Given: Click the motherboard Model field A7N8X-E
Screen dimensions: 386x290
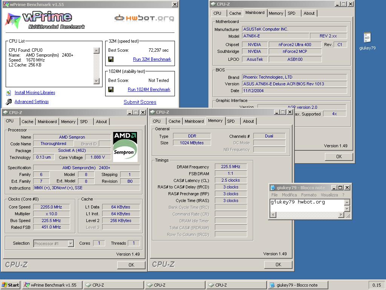Looking at the screenshot, I should pyautogui.click(x=275, y=36).
